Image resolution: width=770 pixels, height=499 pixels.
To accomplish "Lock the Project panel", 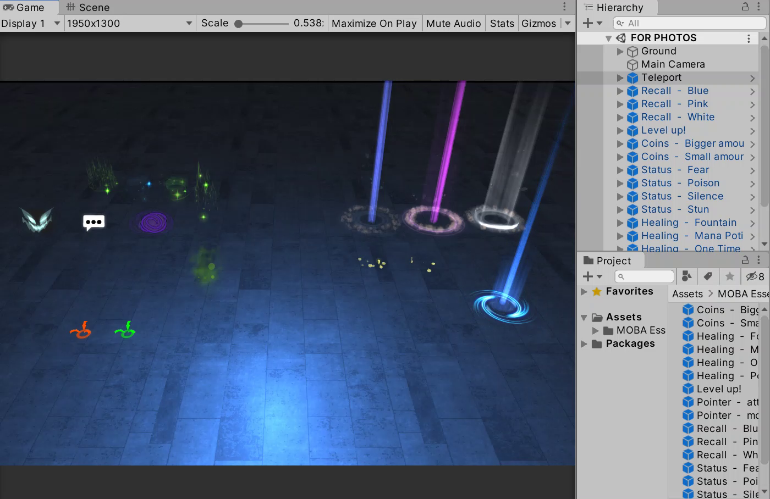I will 745,260.
